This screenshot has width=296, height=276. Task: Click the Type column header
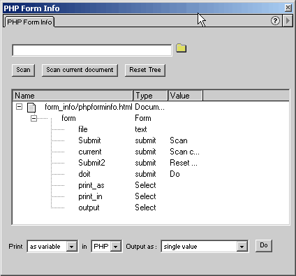150,96
